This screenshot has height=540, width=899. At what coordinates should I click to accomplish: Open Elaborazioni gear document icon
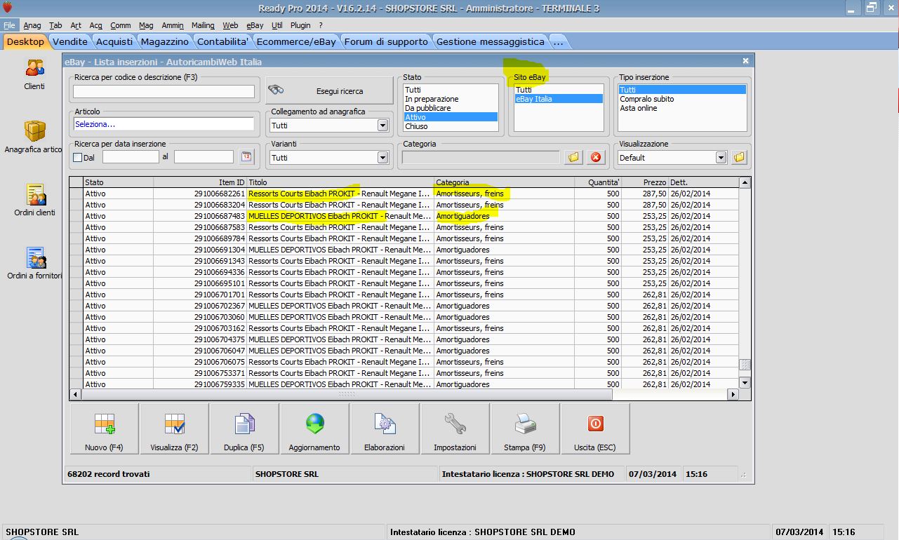(385, 428)
